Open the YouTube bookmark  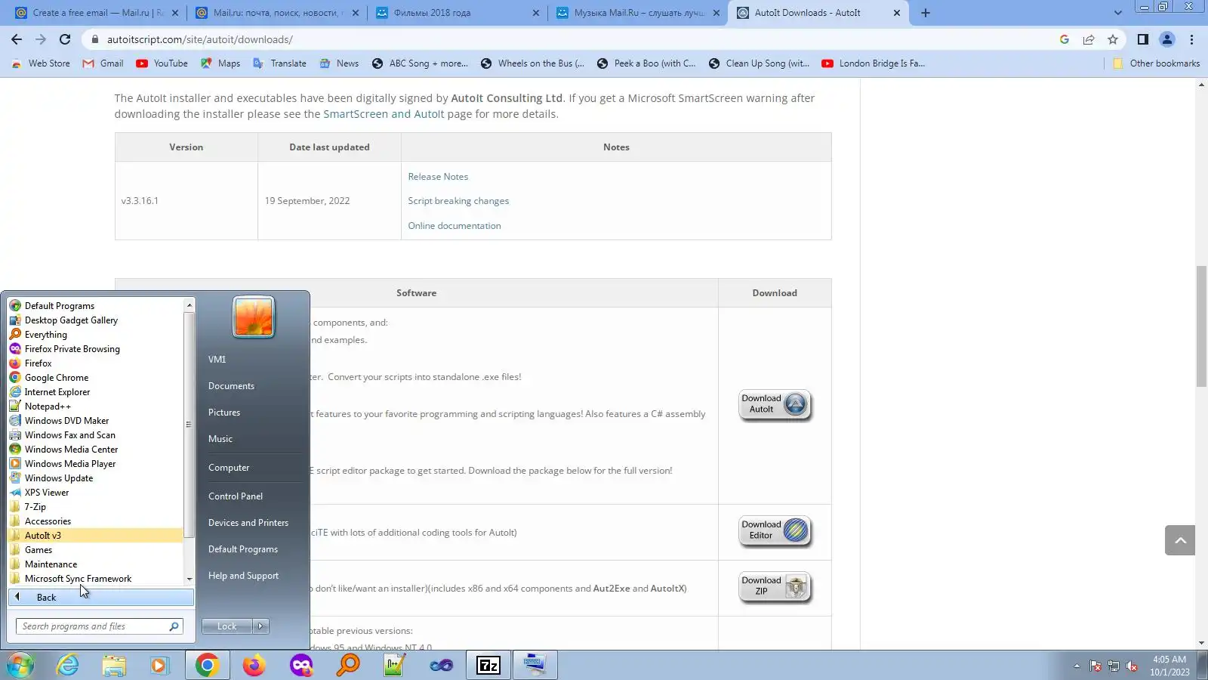tap(162, 63)
